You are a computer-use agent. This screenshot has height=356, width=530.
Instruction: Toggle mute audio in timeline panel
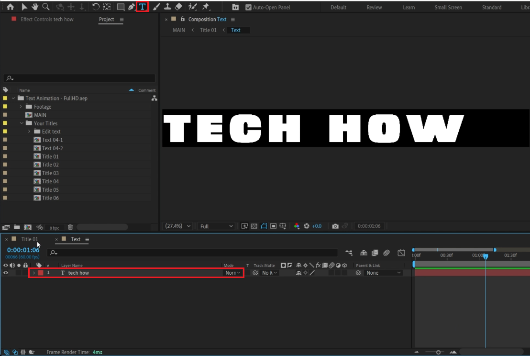click(12, 265)
